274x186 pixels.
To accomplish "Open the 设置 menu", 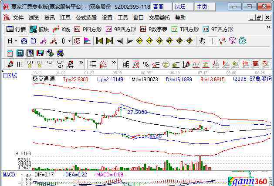I will pyautogui.click(x=107, y=18).
